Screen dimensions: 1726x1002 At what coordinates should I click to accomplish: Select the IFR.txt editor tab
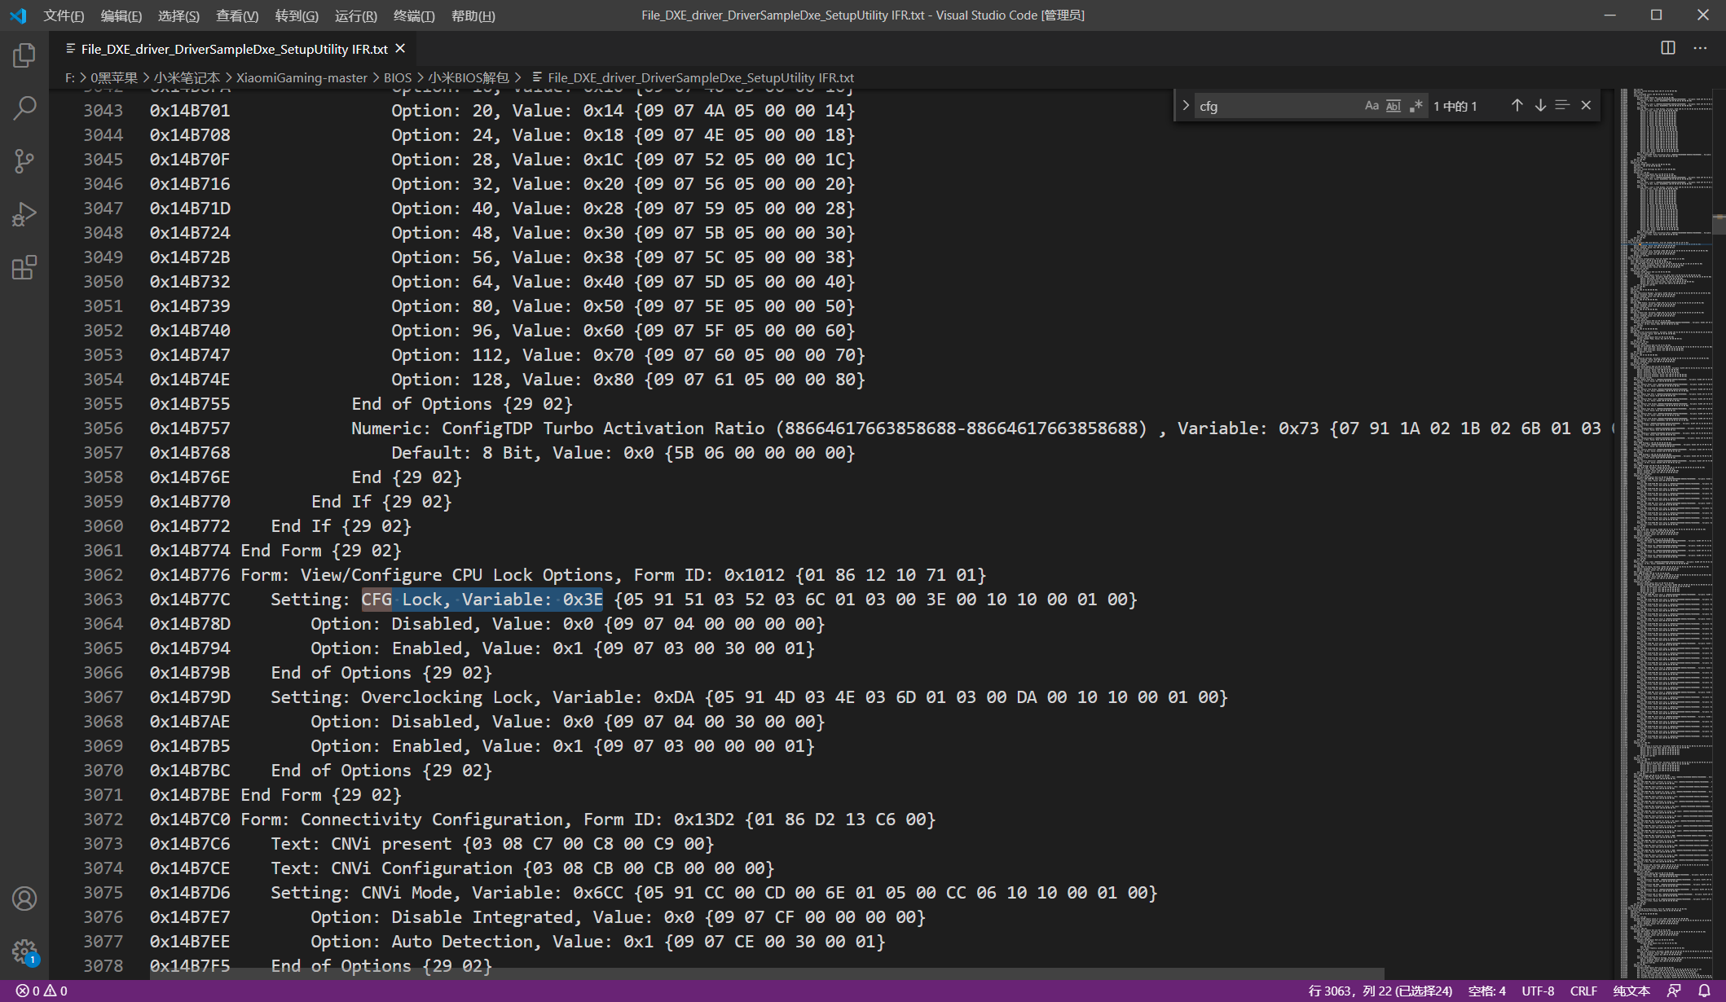234,49
